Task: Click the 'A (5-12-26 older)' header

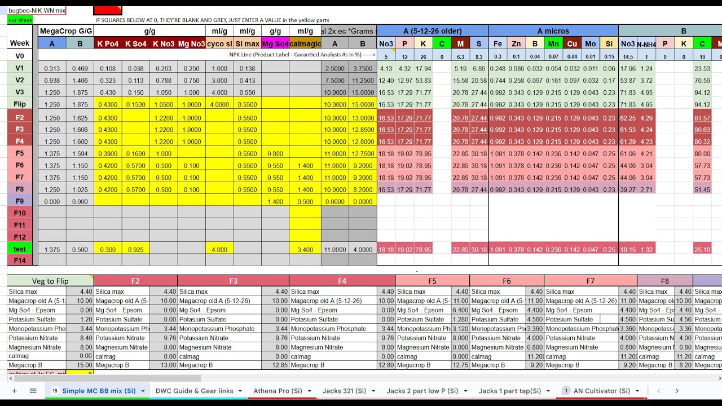Action: tap(432, 31)
